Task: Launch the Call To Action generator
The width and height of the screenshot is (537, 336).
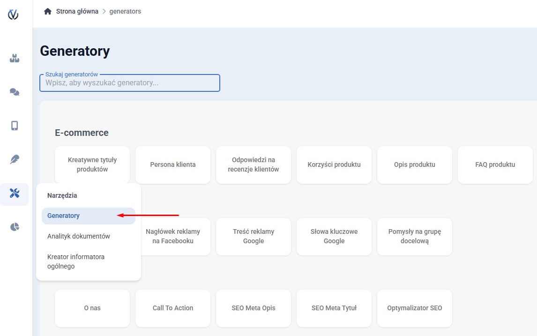Action: pyautogui.click(x=173, y=308)
